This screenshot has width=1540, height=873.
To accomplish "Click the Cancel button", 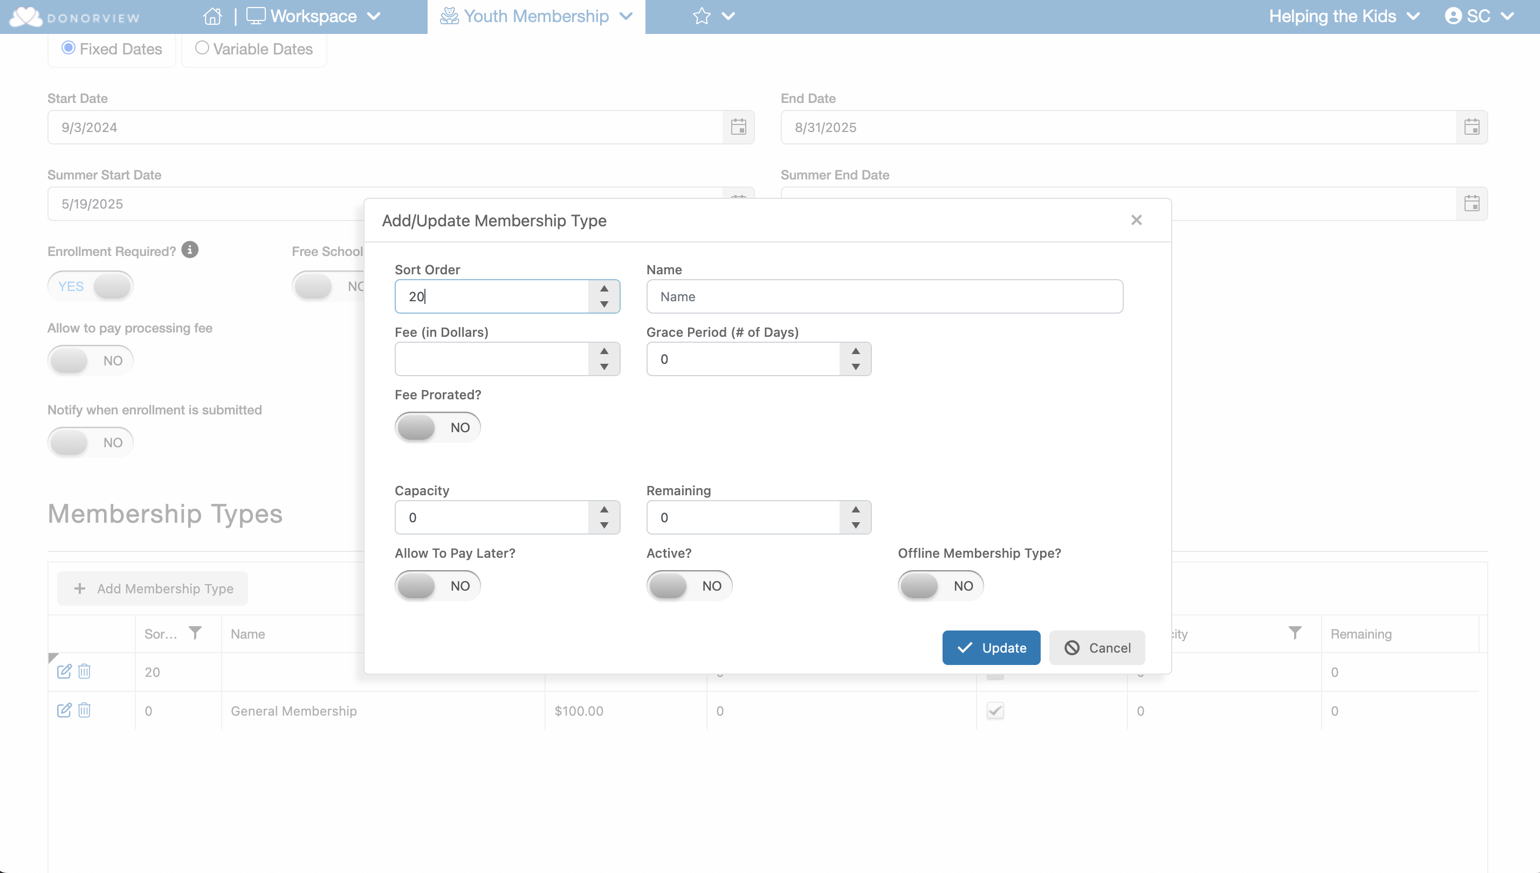I will [x=1097, y=648].
